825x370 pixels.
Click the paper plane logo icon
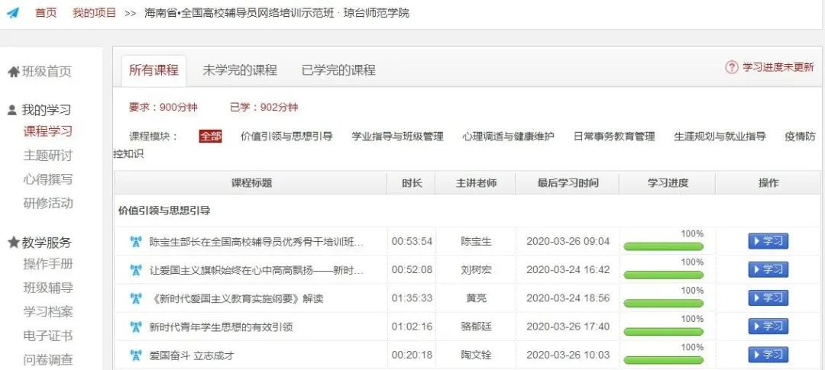tap(13, 14)
